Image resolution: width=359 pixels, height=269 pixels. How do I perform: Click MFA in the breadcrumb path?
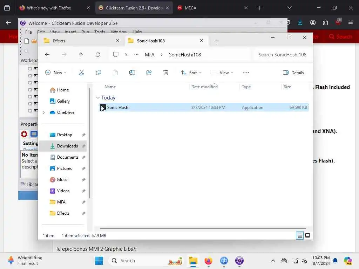pyautogui.click(x=149, y=55)
